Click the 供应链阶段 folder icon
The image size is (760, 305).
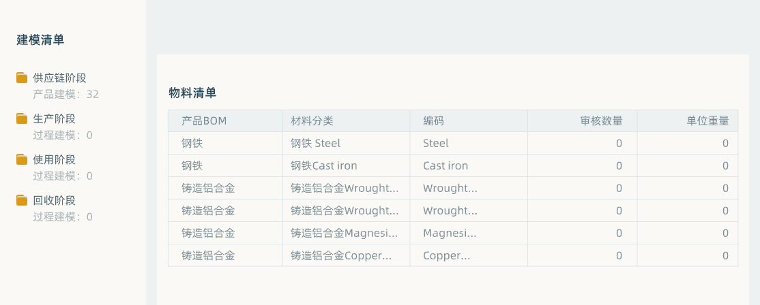point(21,78)
